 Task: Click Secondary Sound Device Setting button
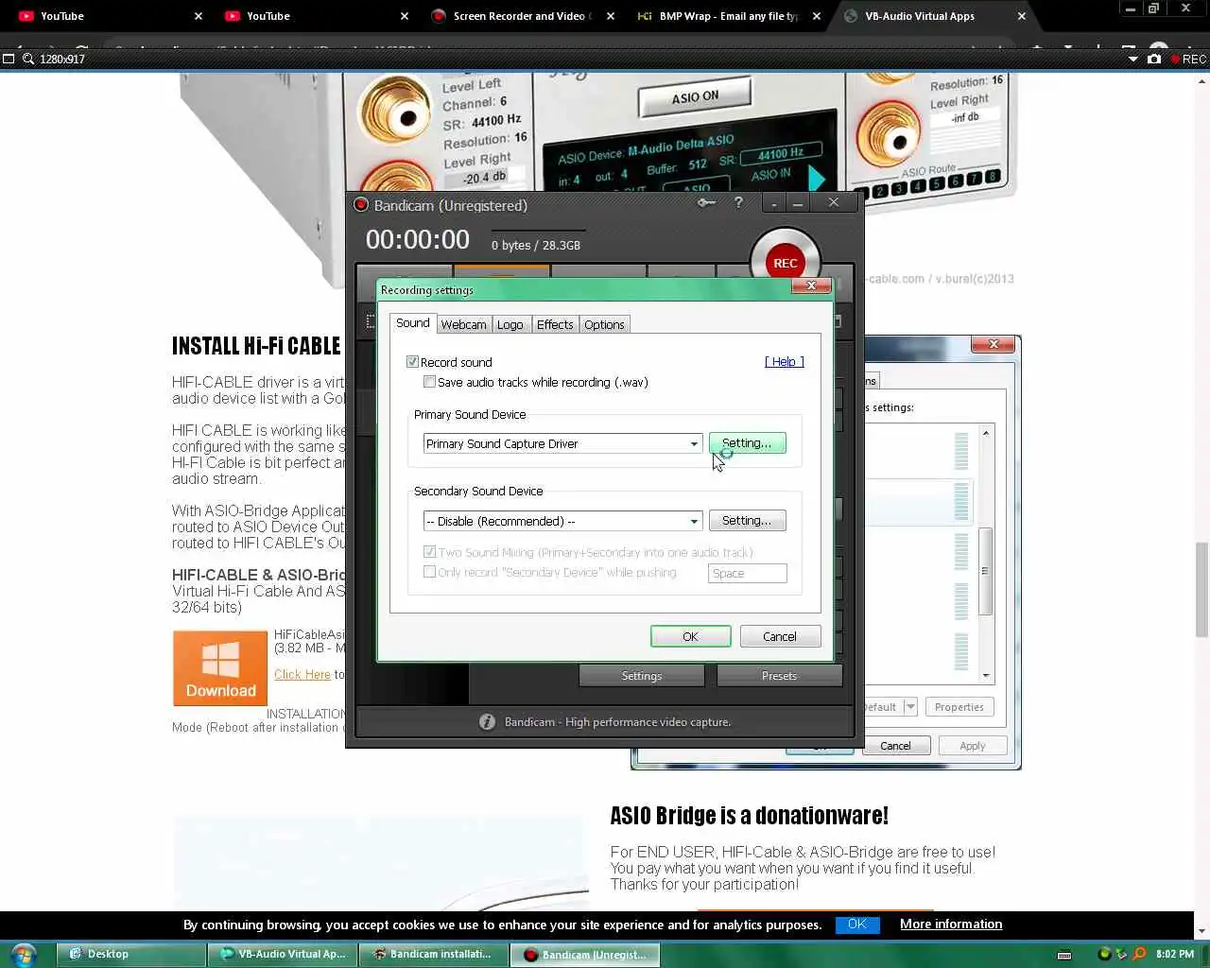[x=747, y=521]
